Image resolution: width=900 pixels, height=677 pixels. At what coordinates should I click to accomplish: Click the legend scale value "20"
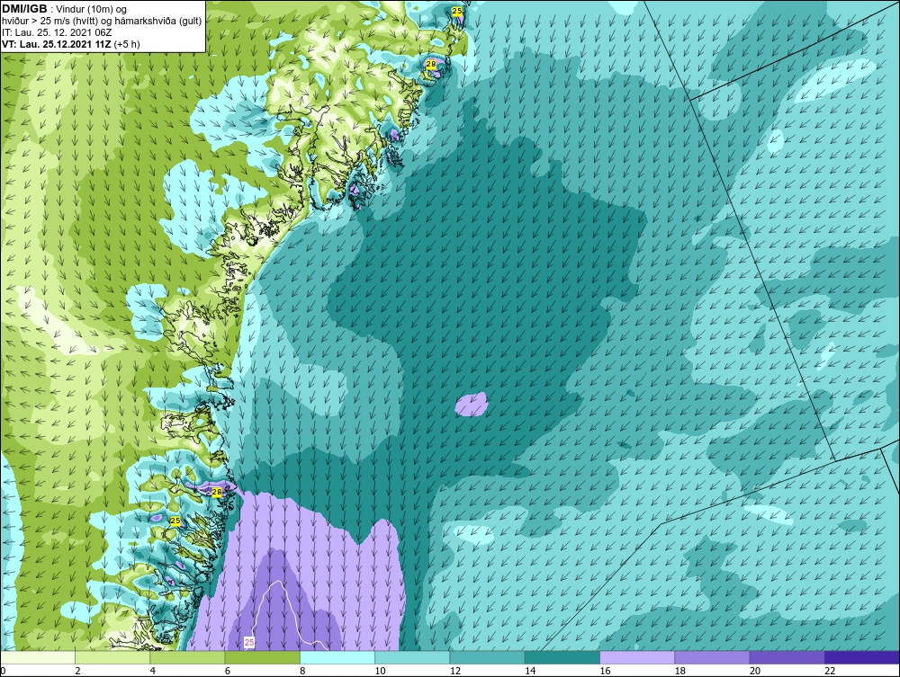(x=755, y=672)
